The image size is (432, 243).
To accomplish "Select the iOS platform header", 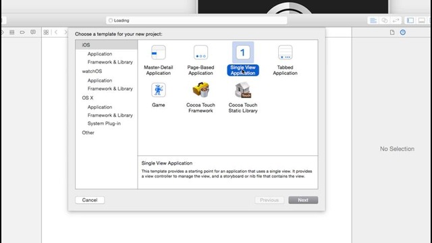I will click(107, 45).
